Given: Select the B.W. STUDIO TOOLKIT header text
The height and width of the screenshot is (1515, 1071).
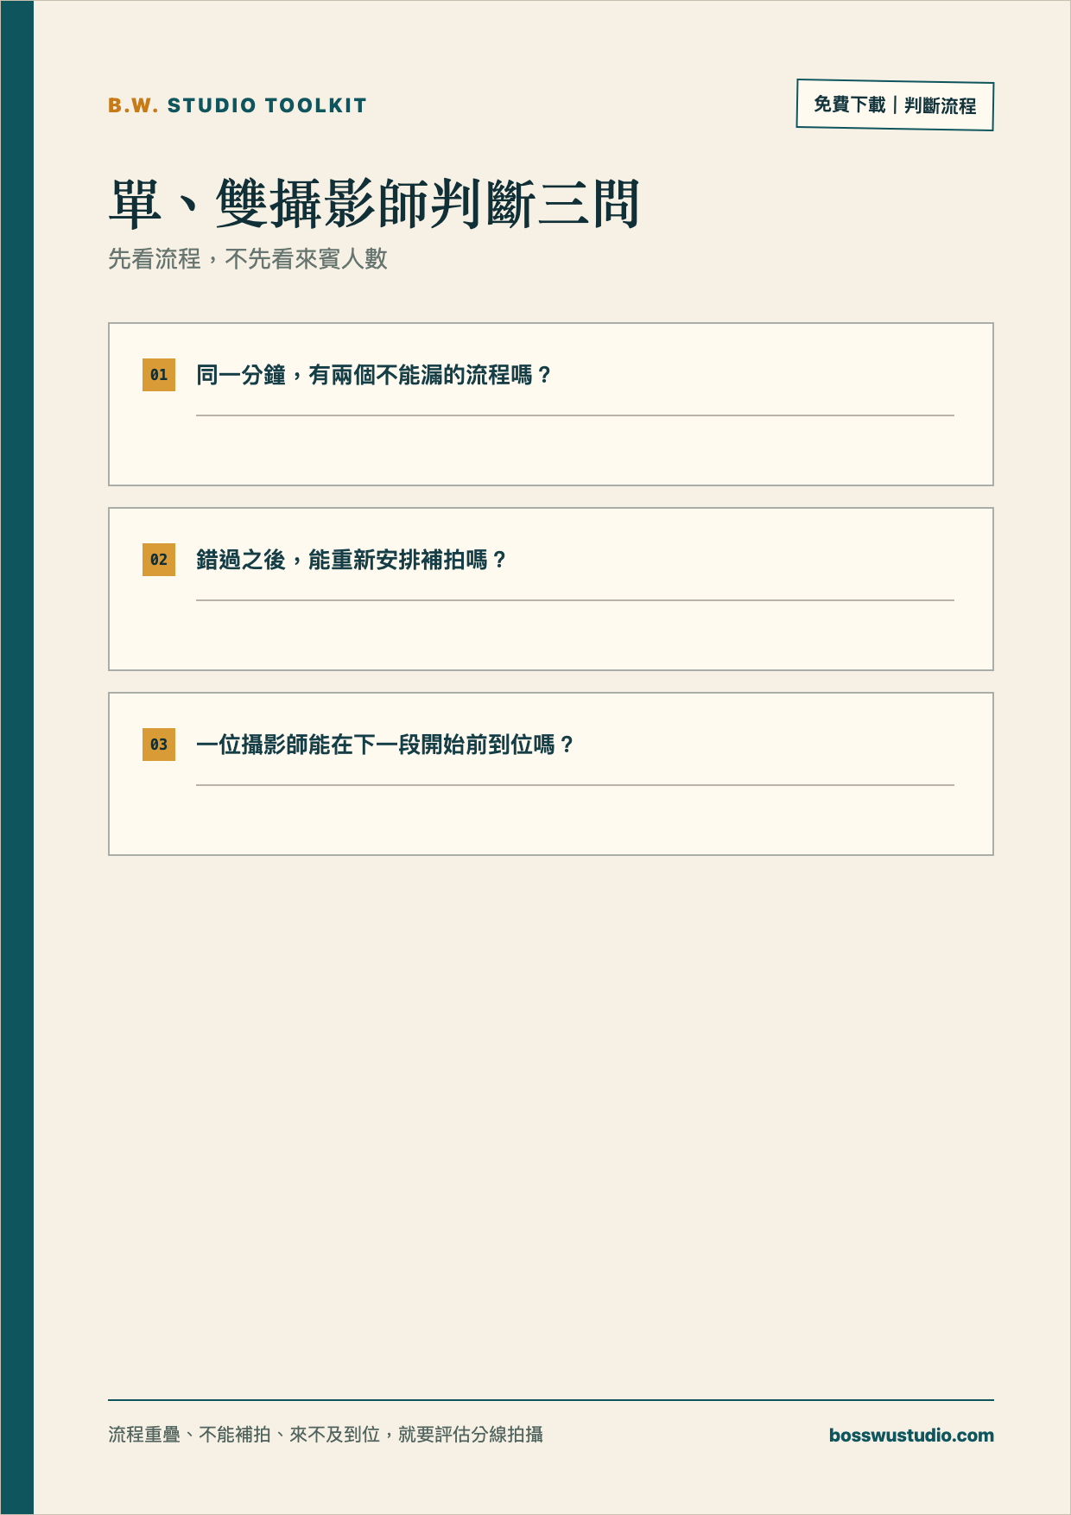Looking at the screenshot, I should tap(238, 105).
